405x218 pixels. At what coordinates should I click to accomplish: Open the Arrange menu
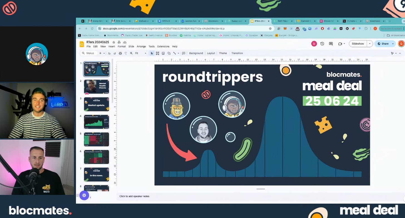click(x=141, y=47)
